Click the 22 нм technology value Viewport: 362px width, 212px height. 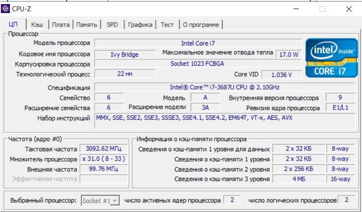125,74
